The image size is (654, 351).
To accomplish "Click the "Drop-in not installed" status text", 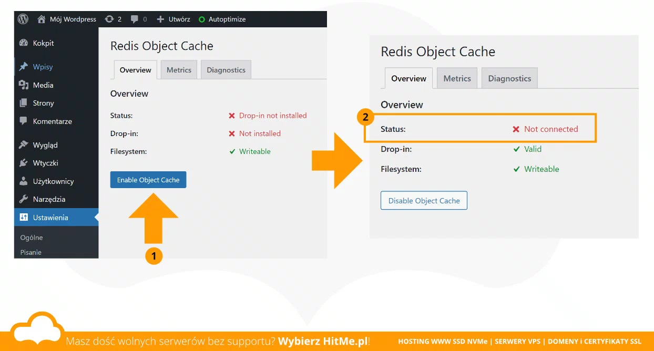I will click(273, 116).
